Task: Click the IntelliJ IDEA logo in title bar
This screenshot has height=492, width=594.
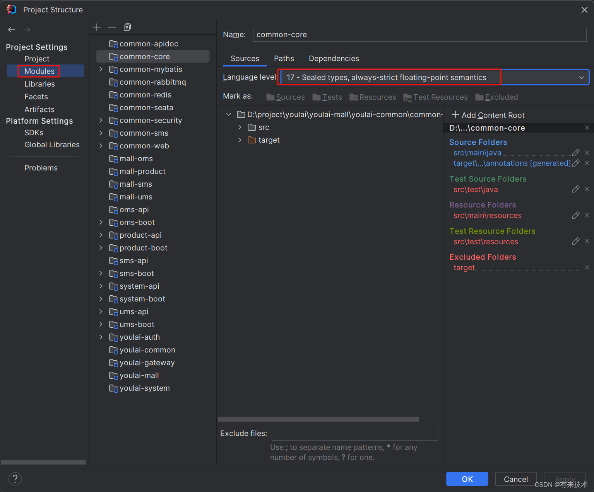Action: pyautogui.click(x=12, y=9)
